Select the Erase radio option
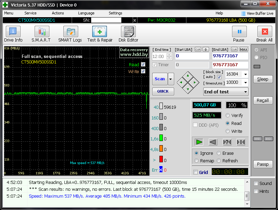278x210 pixels. pyautogui.click(x=219, y=153)
